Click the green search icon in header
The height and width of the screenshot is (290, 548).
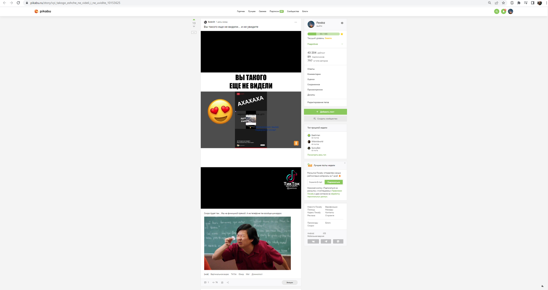point(497,11)
